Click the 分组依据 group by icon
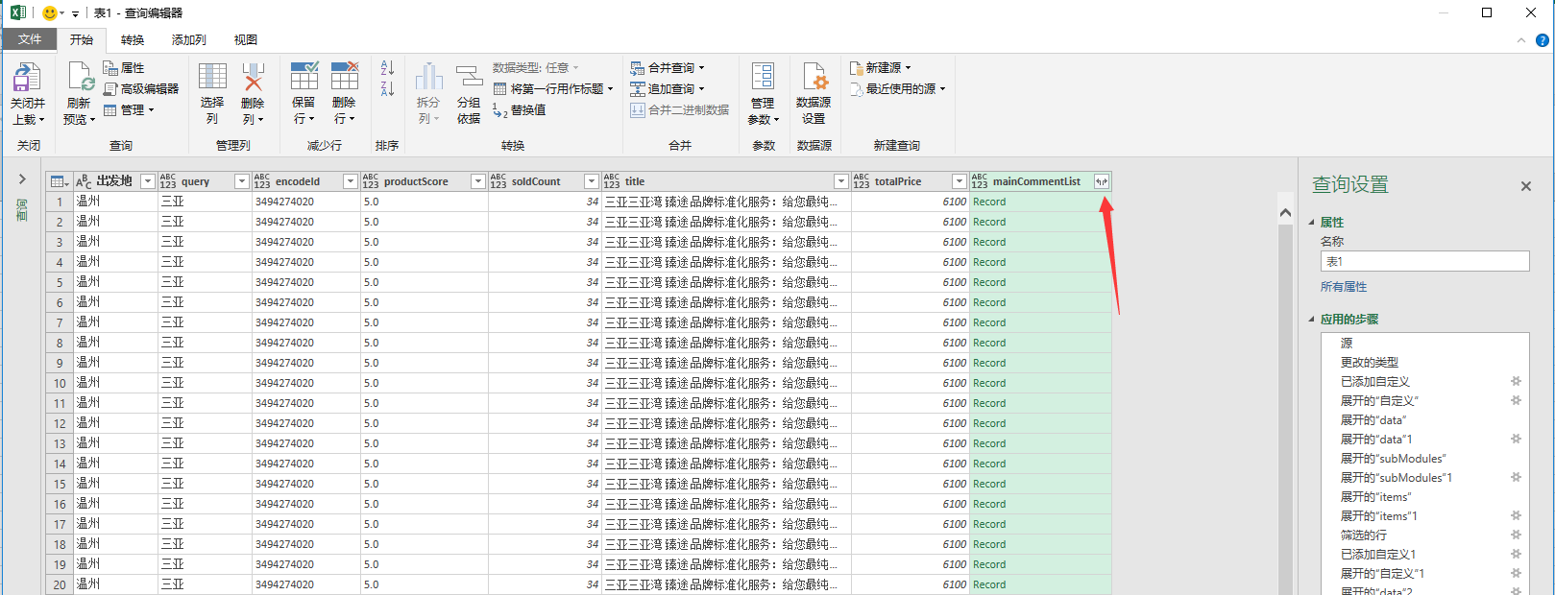1555x595 pixels. tap(469, 79)
